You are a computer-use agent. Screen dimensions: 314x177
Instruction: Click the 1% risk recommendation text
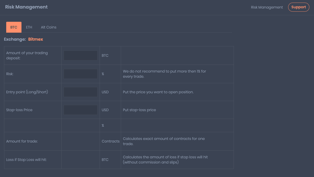[x=165, y=74]
